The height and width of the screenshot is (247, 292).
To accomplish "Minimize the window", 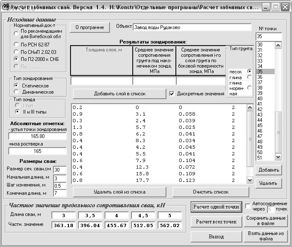I will click(266, 7).
